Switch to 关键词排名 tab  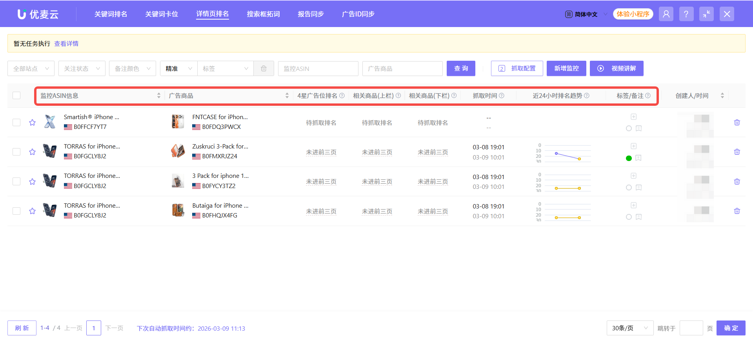pos(111,14)
